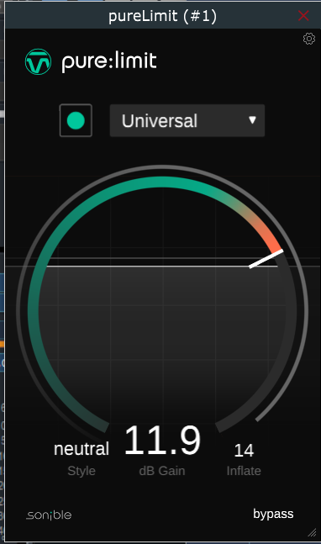321x544 pixels.
Task: Click the Style label
Action: click(x=82, y=471)
